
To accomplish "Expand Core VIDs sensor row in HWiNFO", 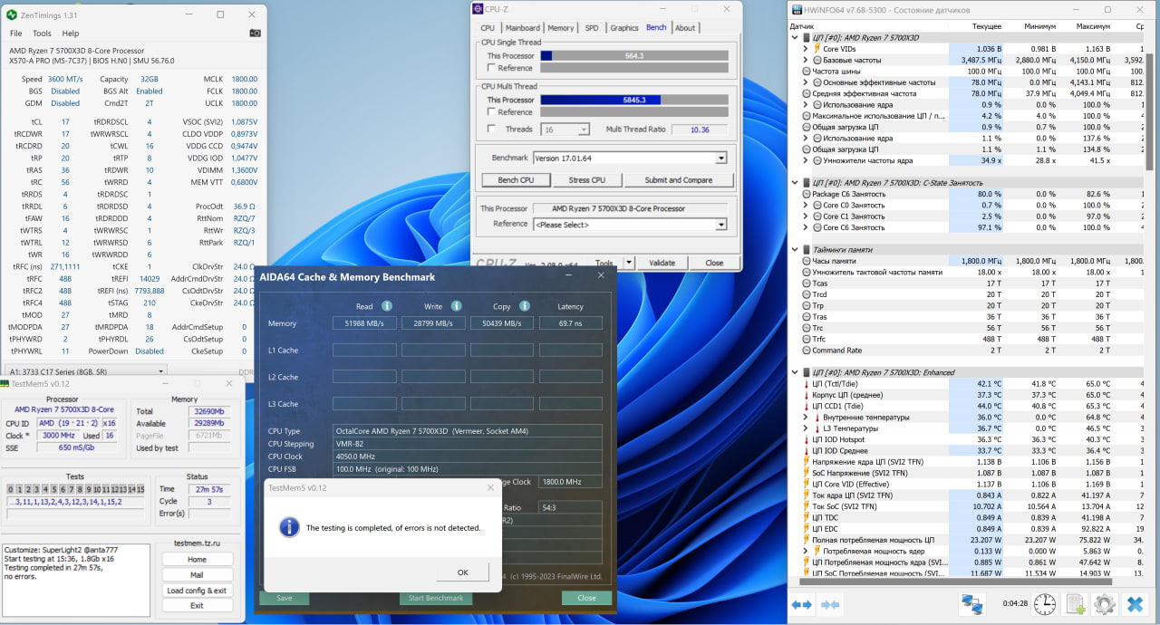I will pyautogui.click(x=806, y=49).
